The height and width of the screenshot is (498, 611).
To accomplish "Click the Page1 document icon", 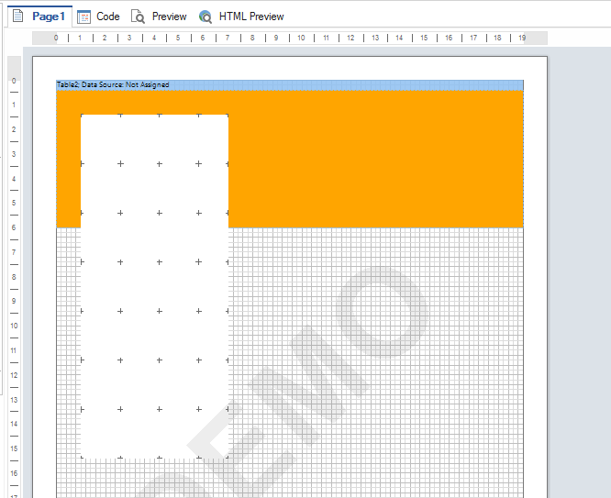I will point(18,17).
